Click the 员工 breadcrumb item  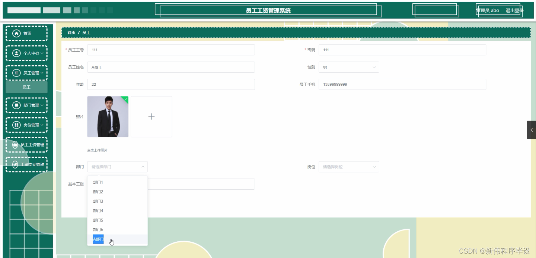(86, 33)
